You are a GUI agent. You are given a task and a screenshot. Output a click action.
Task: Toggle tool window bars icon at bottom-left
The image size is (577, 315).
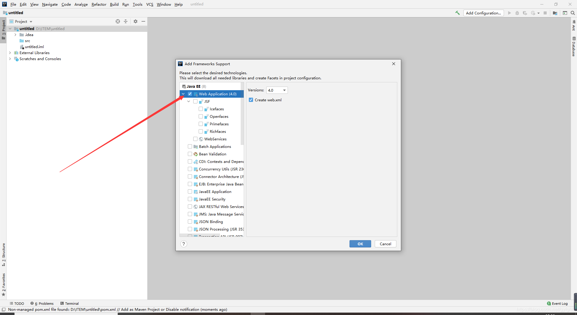[x=4, y=309]
